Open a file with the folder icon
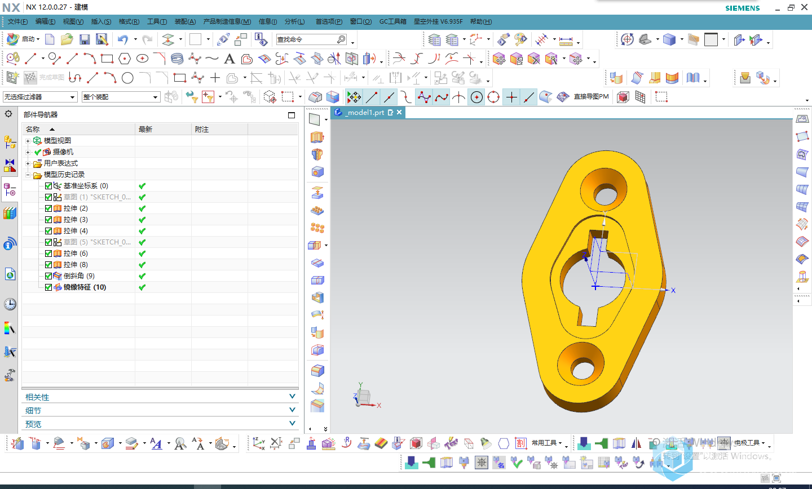The width and height of the screenshot is (812, 489). point(67,39)
